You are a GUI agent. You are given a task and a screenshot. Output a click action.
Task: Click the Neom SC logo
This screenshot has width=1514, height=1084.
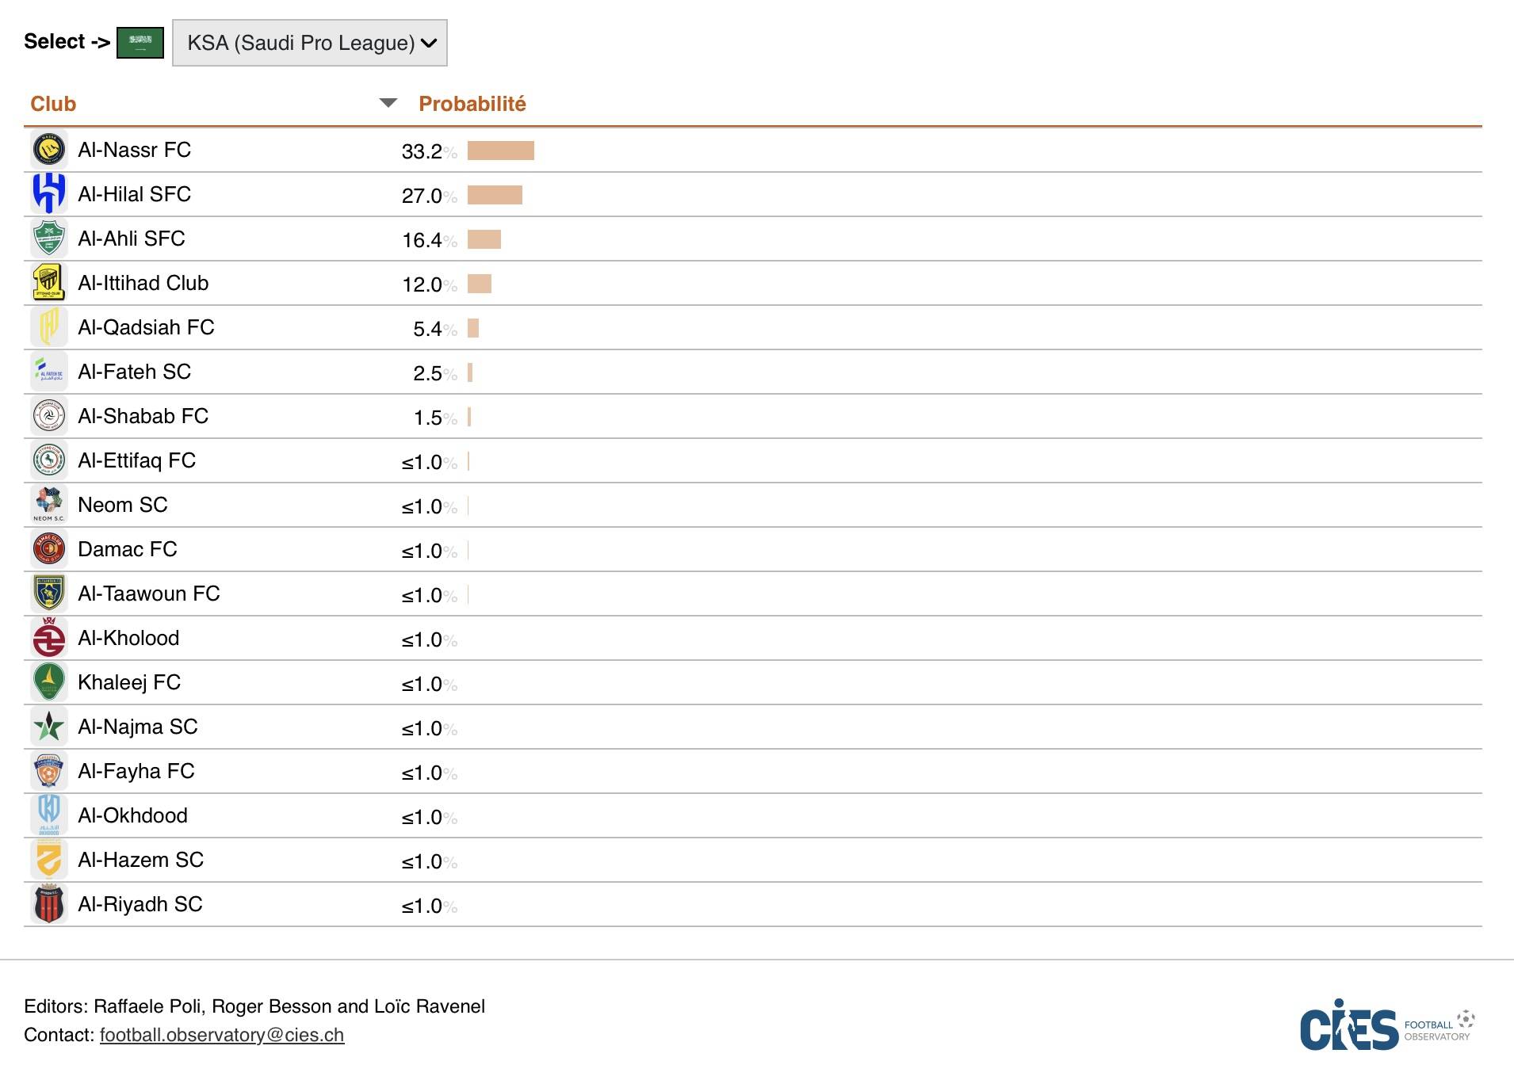coord(49,505)
